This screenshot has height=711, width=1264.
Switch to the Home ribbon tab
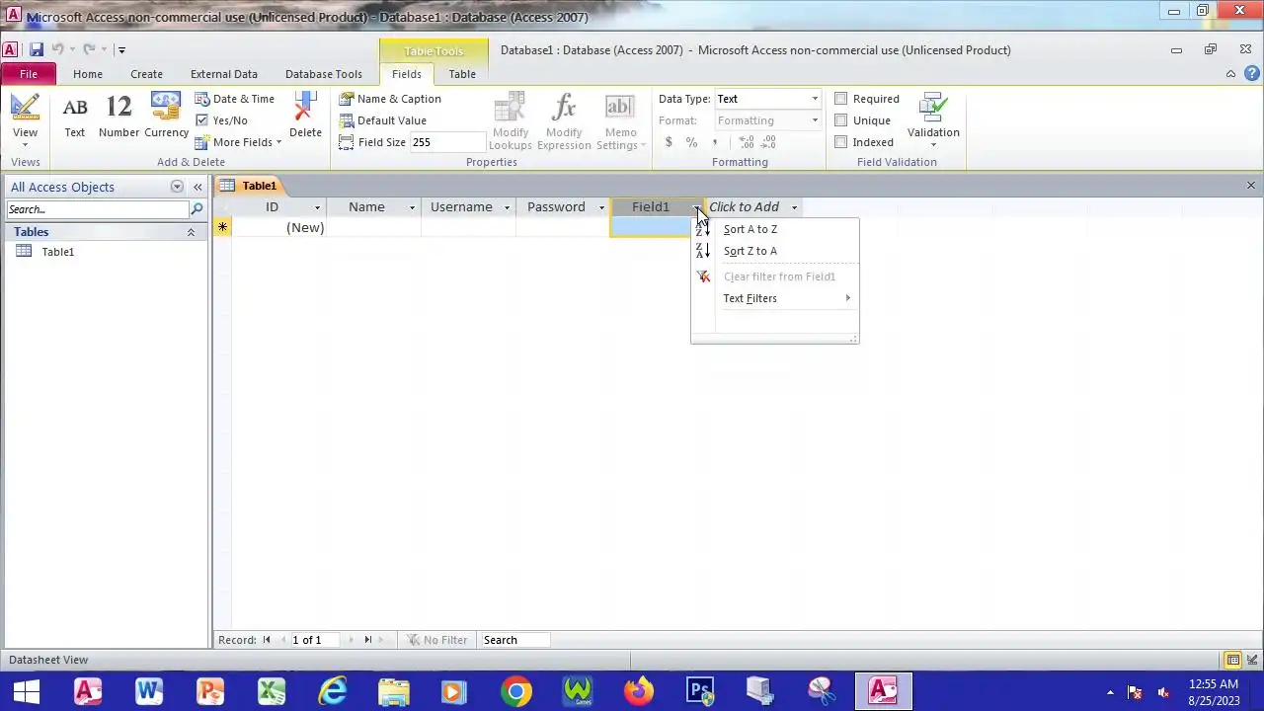[x=88, y=74]
